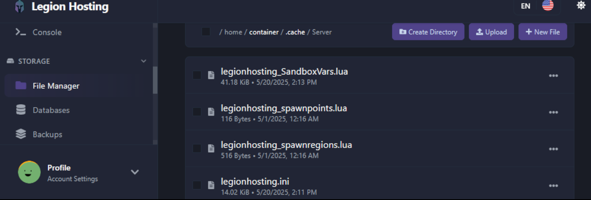Click the Legion Hosting title text
This screenshot has width=591, height=200.
(x=70, y=7)
